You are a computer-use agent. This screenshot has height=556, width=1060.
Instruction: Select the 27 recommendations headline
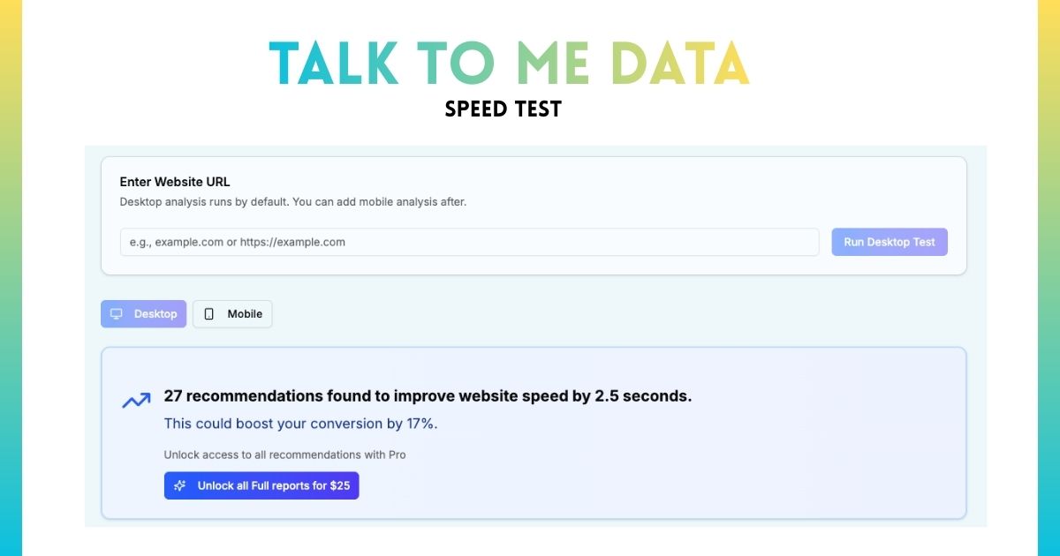coord(428,395)
